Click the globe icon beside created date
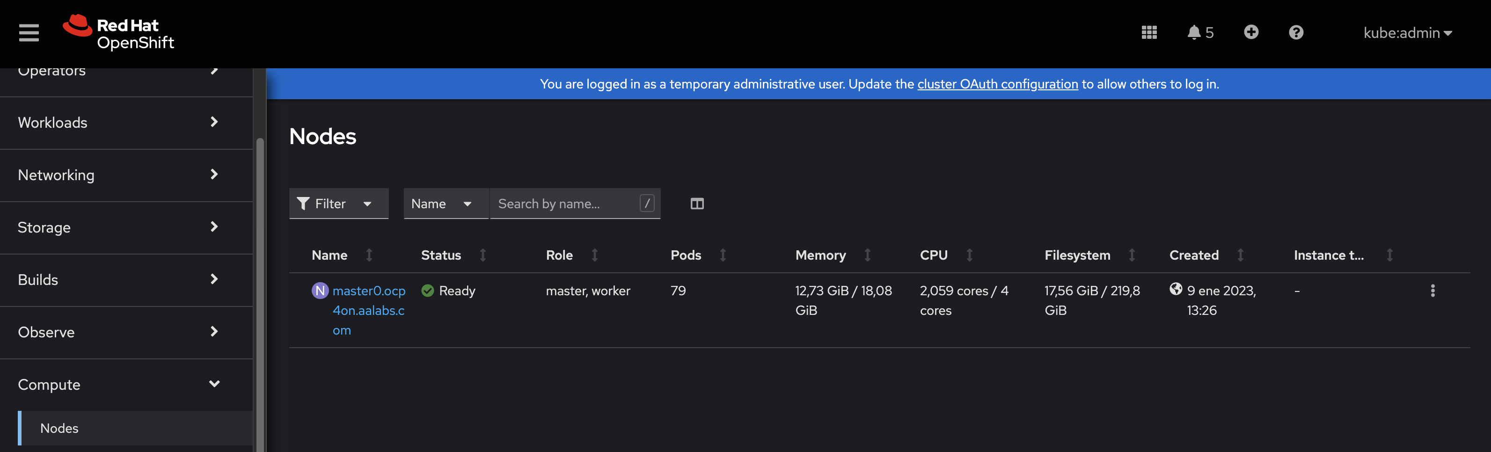Screen dimensions: 1491x452 [x=1176, y=289]
